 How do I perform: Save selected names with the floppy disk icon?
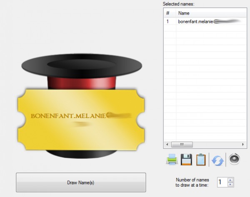pos(186,159)
